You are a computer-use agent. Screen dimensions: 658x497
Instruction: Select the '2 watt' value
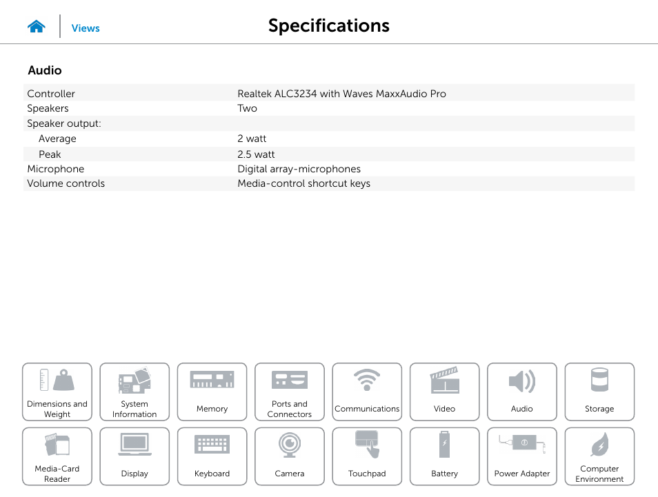tap(252, 139)
